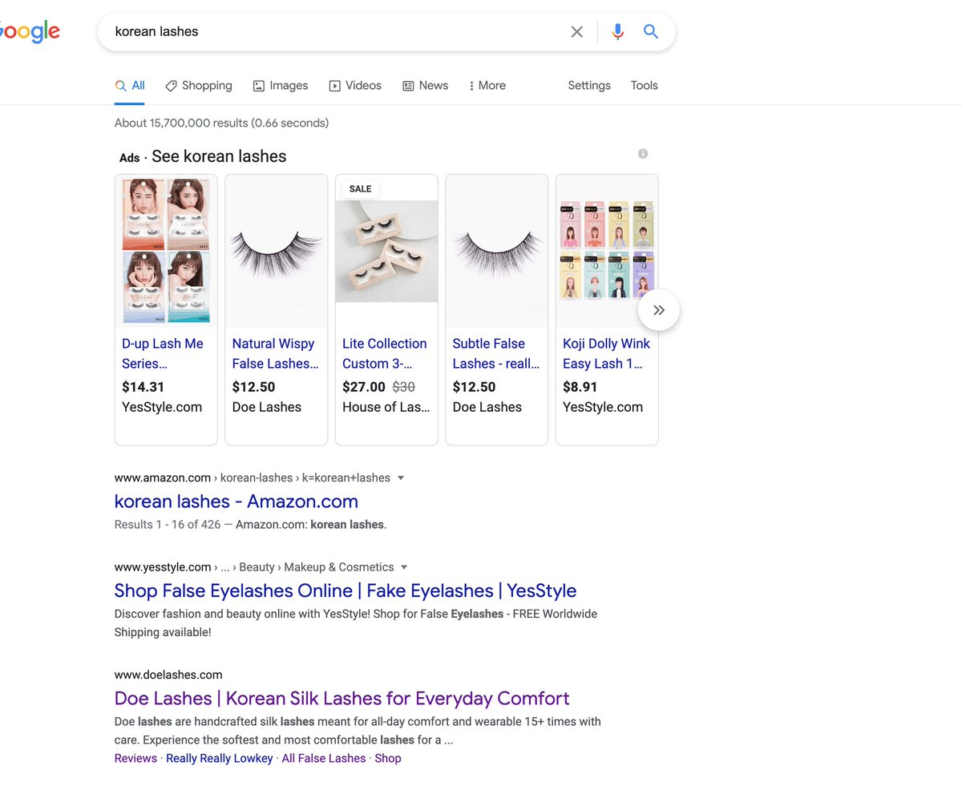Advance the ads carousel with the arrow
Image resolution: width=962 pixels, height=794 pixels.
[x=658, y=309]
